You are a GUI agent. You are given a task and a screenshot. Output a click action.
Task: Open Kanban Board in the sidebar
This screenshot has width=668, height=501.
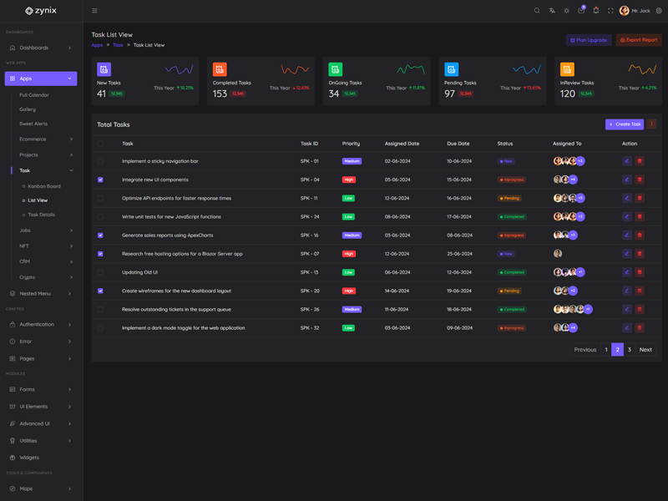43,186
